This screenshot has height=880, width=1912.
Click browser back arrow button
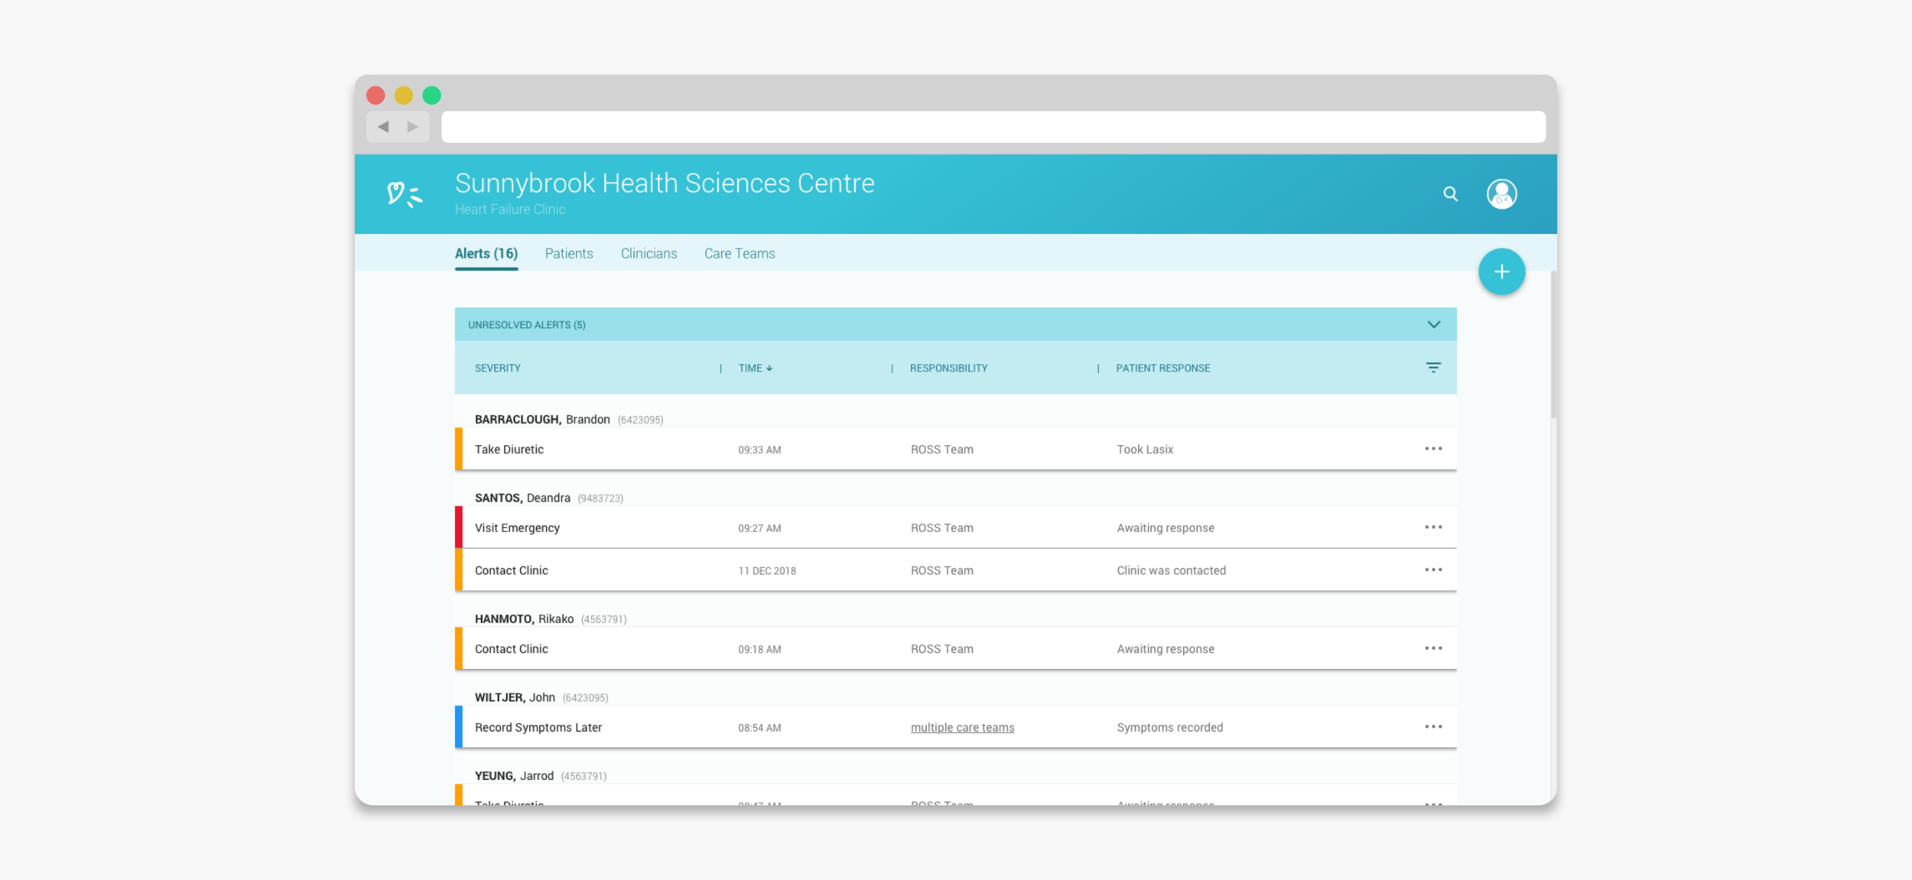383,127
